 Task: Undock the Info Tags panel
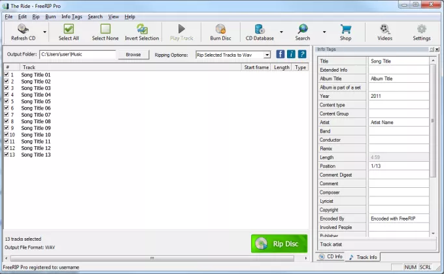tap(432, 50)
